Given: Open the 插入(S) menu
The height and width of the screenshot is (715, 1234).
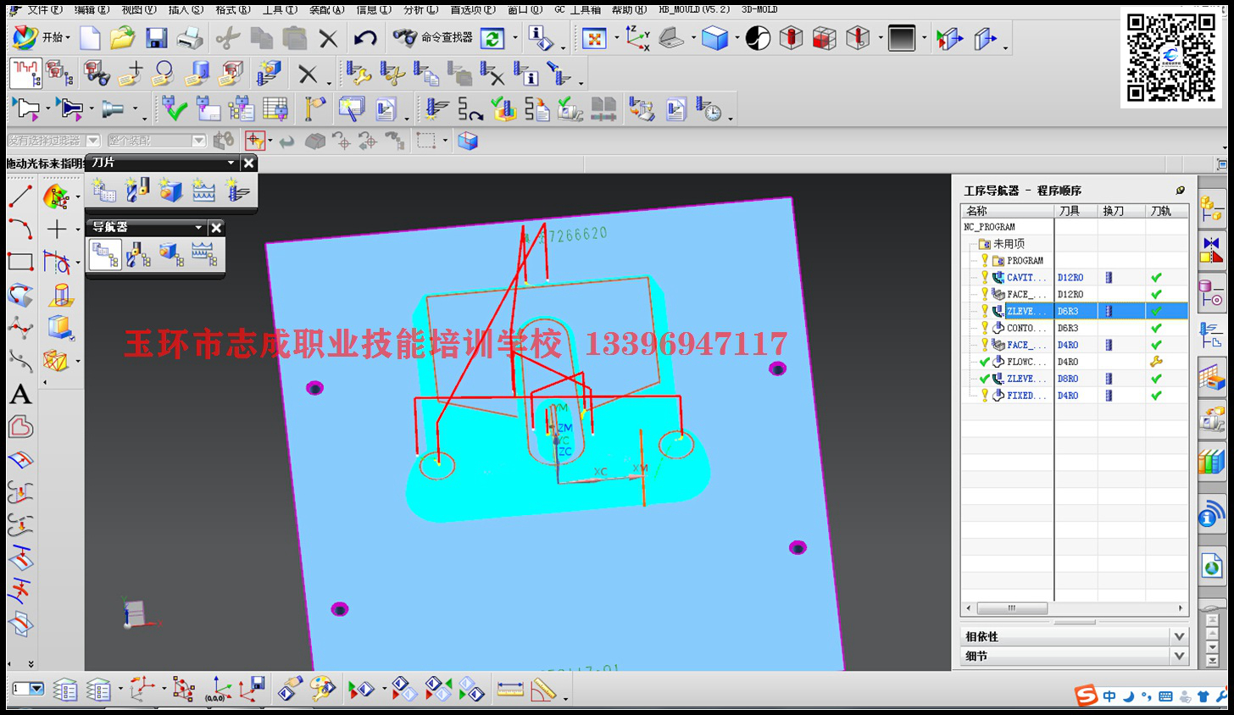Looking at the screenshot, I should point(186,10).
